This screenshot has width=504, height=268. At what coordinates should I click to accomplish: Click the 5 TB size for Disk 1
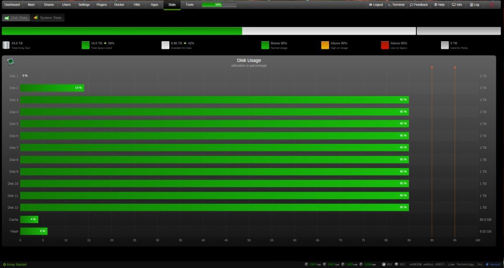click(483, 76)
